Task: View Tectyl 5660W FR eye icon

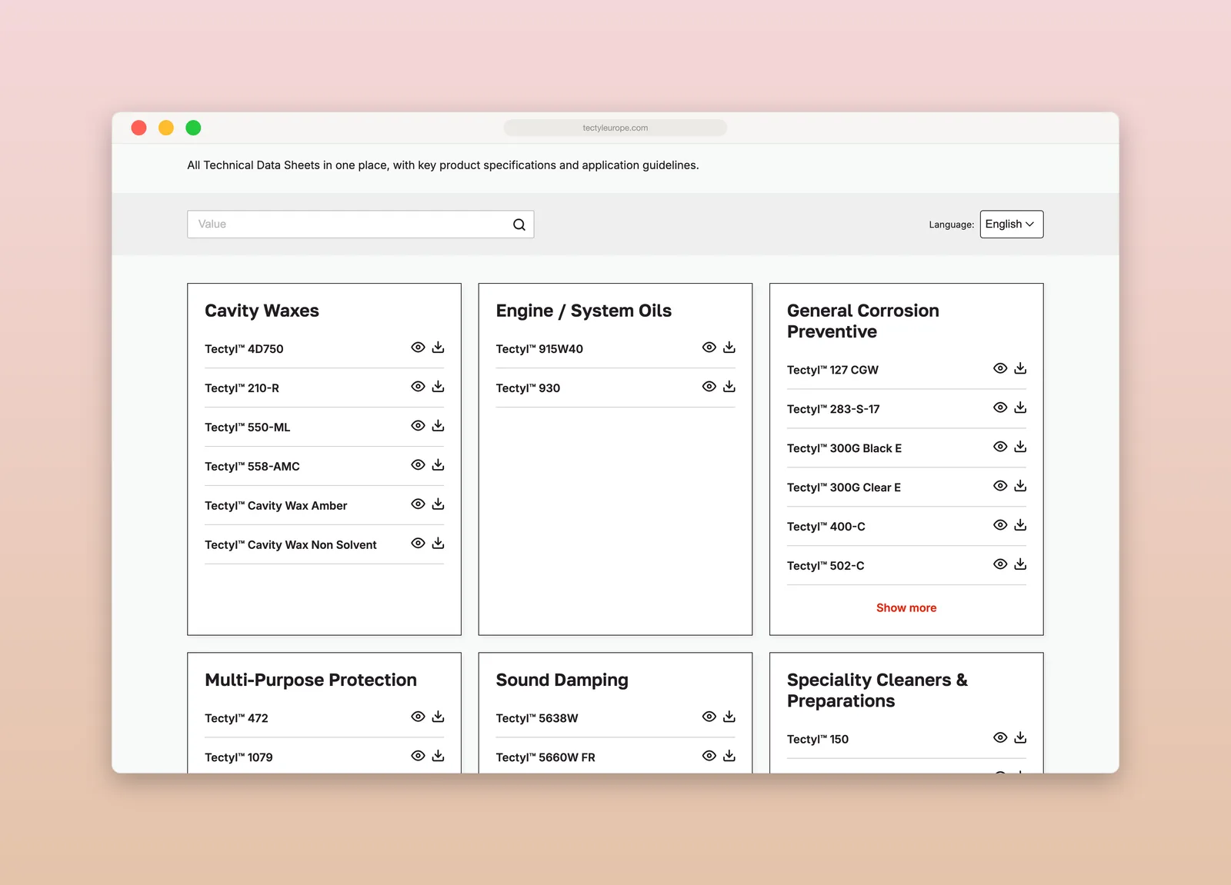Action: pyautogui.click(x=709, y=756)
